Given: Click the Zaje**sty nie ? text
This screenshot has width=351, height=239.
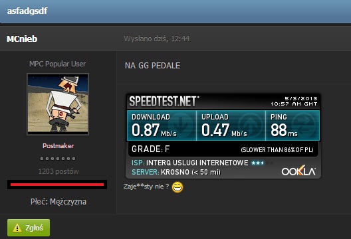Looking at the screenshot, I should (146, 187).
